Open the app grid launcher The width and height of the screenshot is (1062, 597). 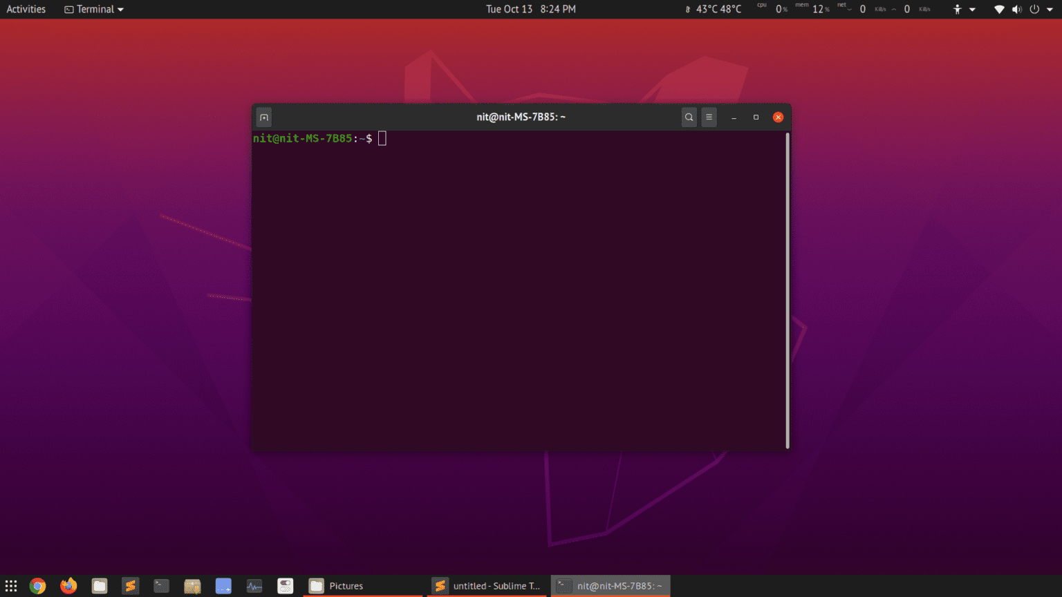coord(10,585)
